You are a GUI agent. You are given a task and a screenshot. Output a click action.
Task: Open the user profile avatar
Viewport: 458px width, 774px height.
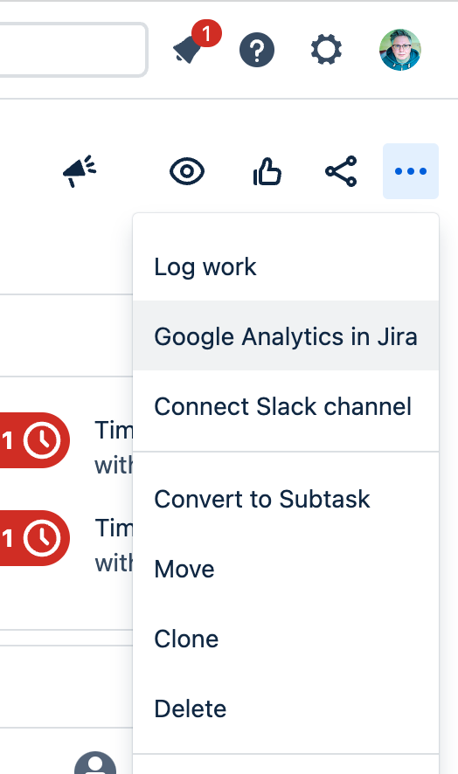[x=399, y=50]
